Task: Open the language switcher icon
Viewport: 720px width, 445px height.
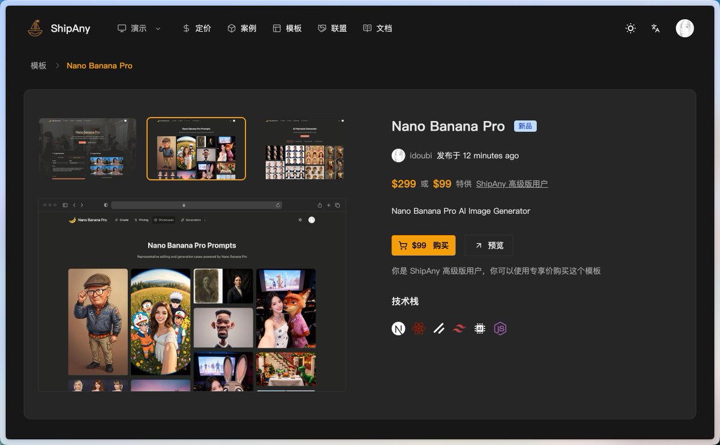Action: tap(655, 28)
